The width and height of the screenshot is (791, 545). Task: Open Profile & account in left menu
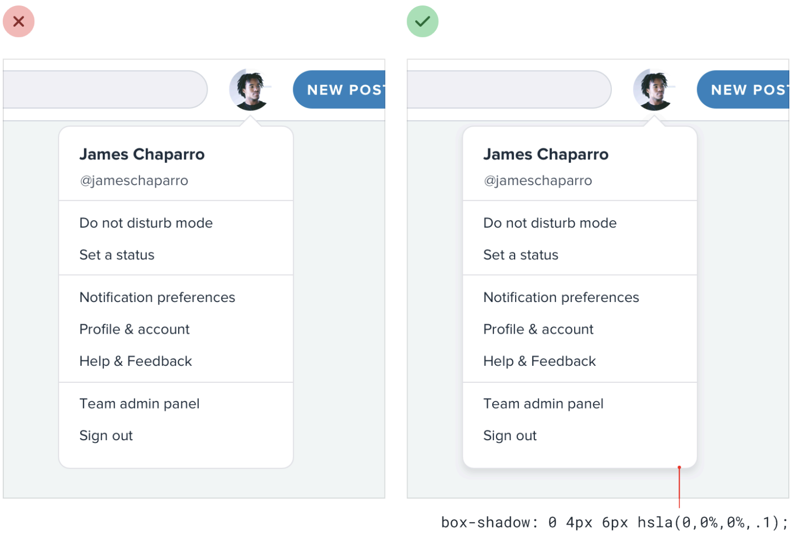click(x=134, y=329)
